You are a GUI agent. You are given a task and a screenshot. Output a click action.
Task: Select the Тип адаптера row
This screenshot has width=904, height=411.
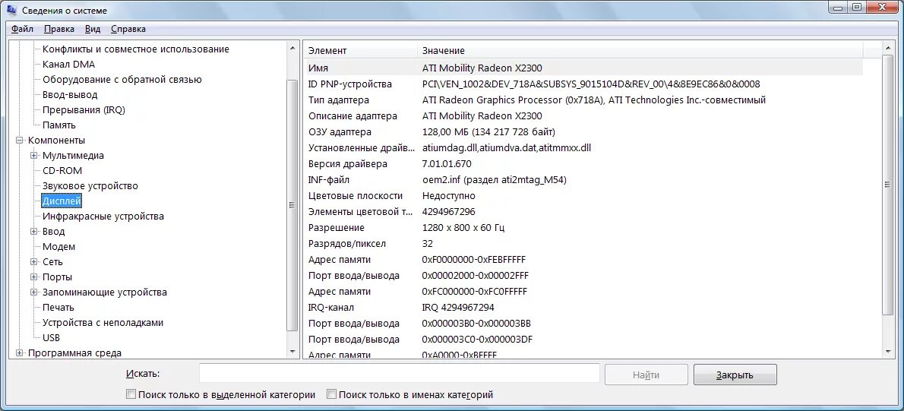pyautogui.click(x=583, y=100)
